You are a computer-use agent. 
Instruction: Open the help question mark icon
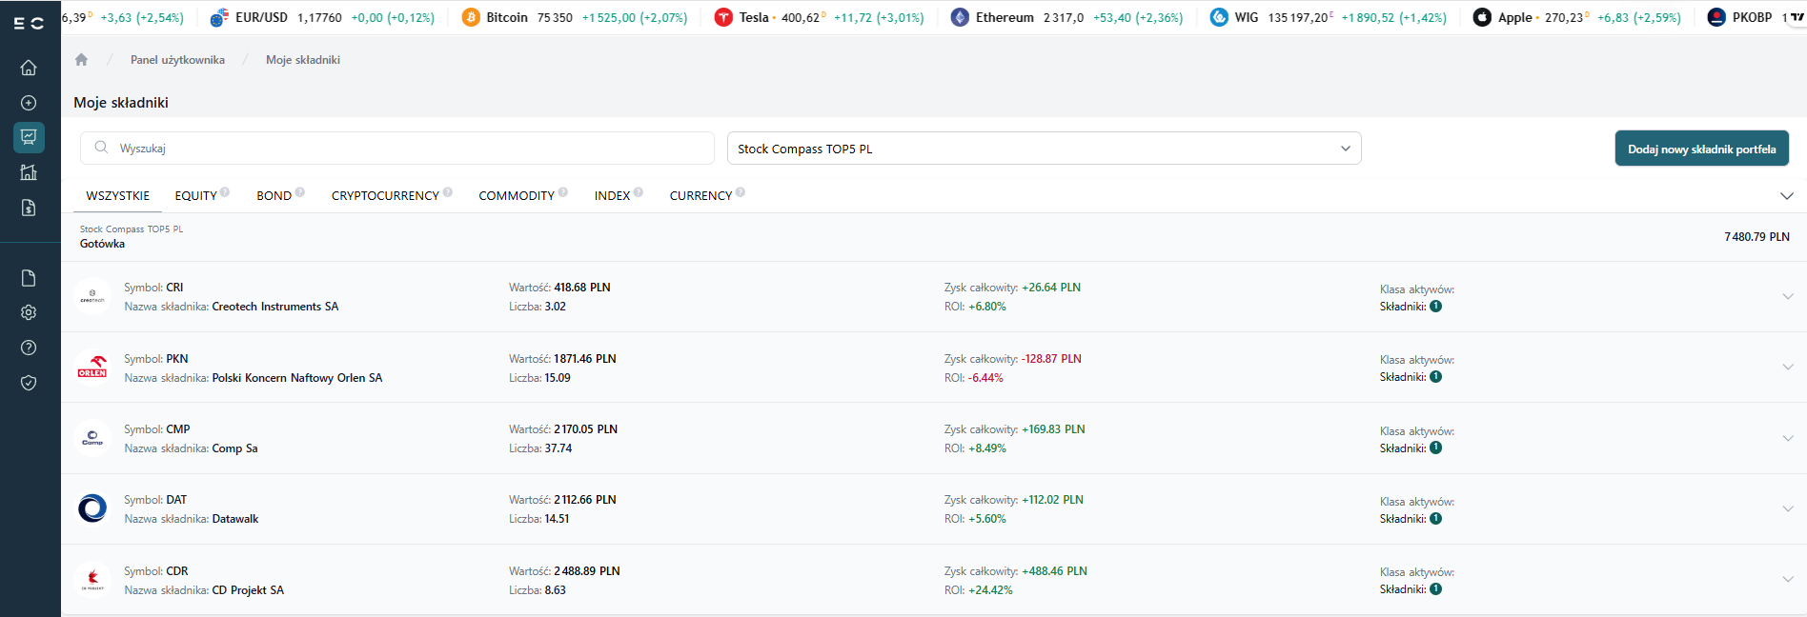point(29,348)
